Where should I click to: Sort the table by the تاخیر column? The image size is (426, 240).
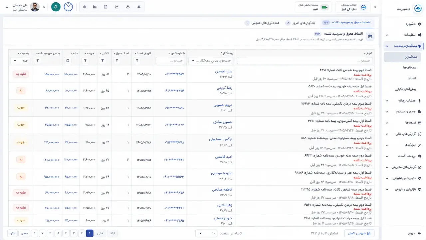(x=105, y=53)
